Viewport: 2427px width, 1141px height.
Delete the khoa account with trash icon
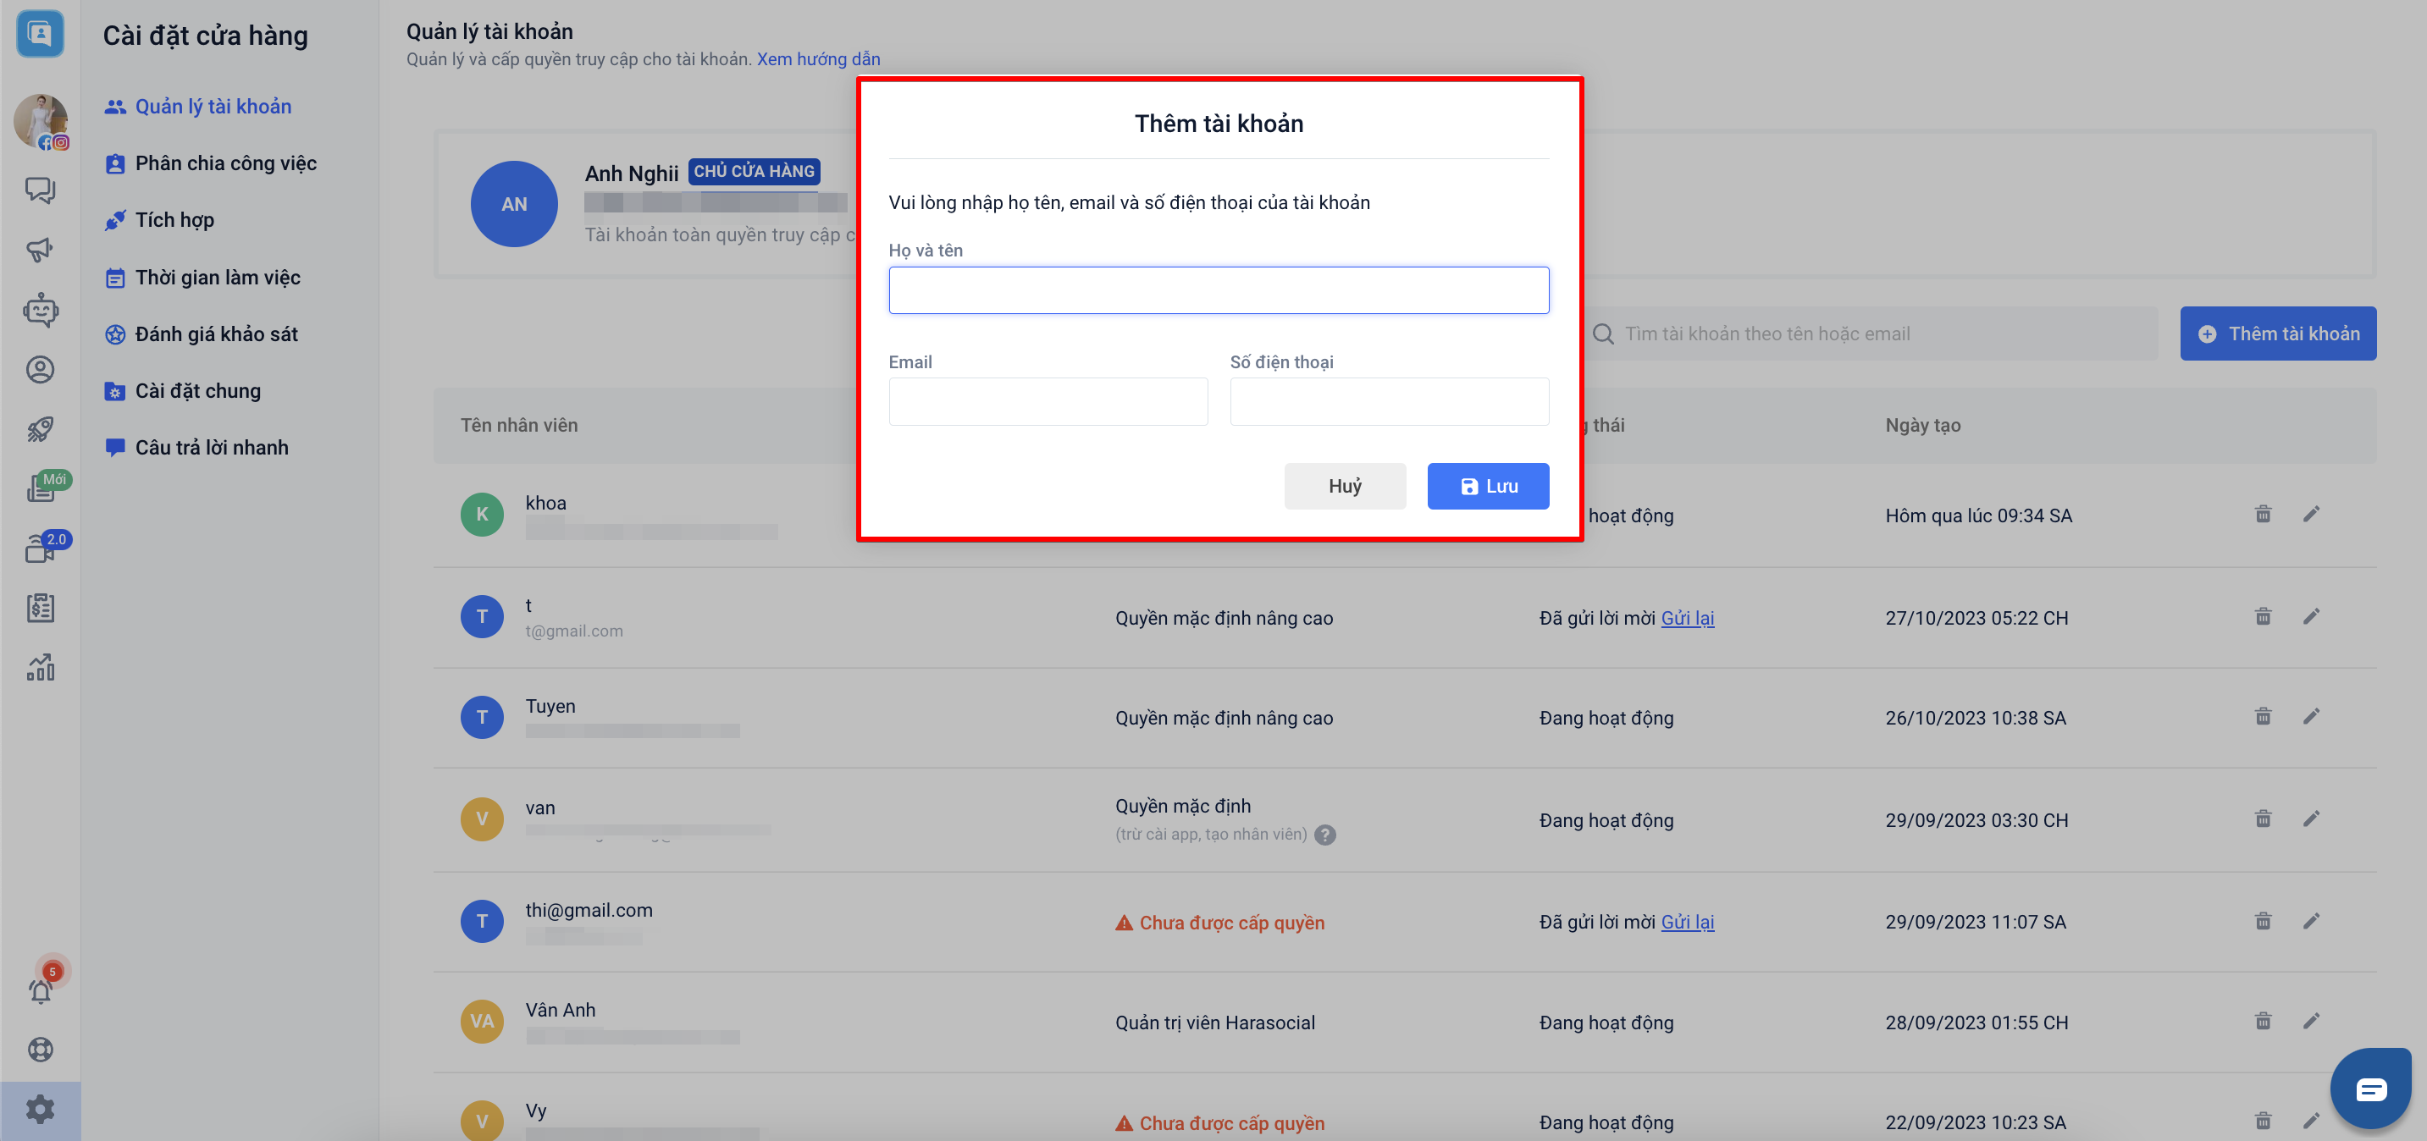coord(2262,514)
